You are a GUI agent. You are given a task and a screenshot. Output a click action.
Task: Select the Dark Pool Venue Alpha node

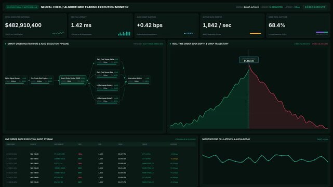pos(107,61)
